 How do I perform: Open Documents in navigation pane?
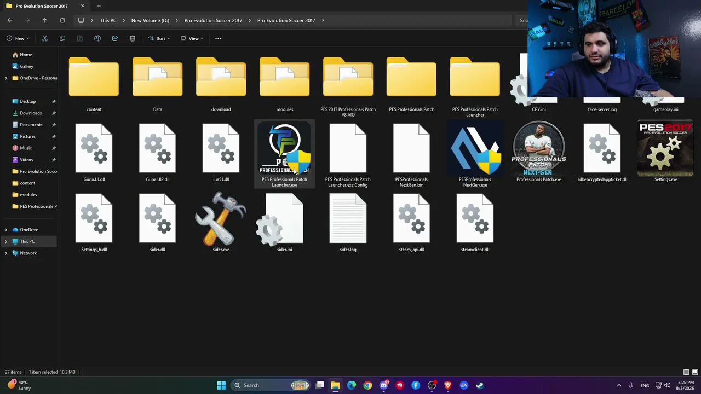31,125
